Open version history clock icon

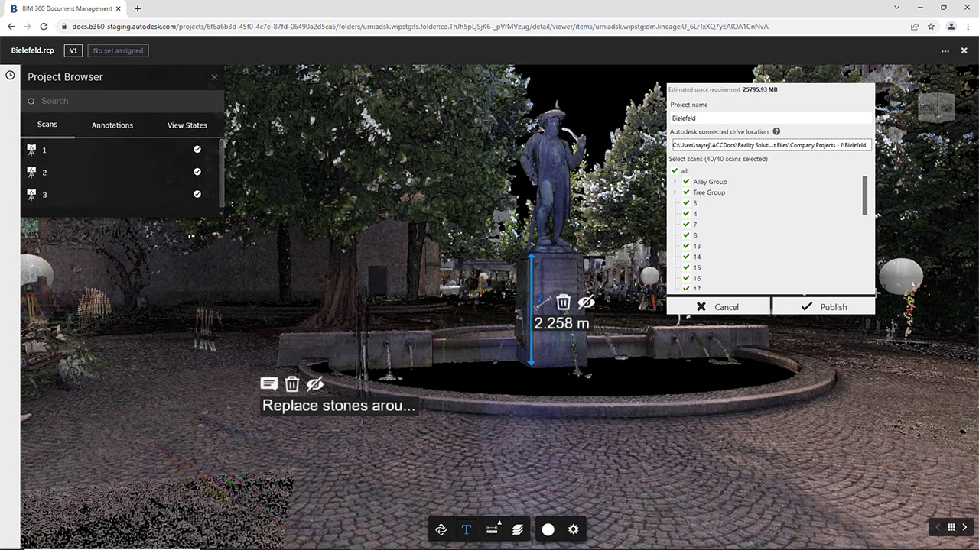pyautogui.click(x=10, y=75)
